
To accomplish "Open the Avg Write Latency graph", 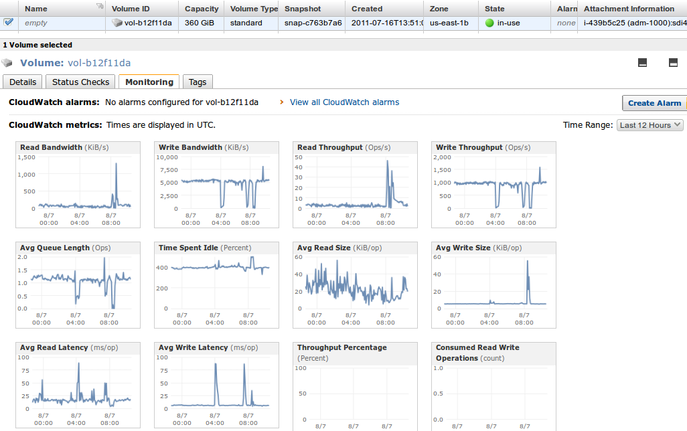I will [x=216, y=385].
